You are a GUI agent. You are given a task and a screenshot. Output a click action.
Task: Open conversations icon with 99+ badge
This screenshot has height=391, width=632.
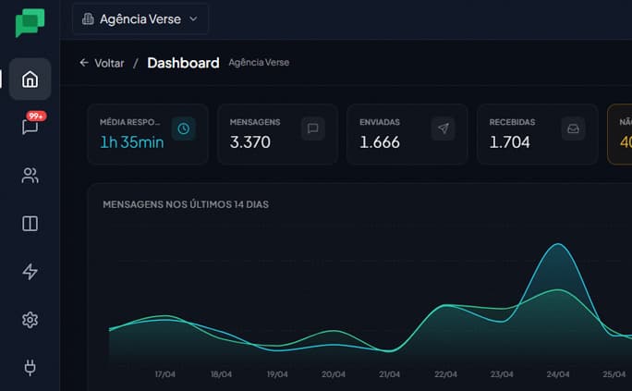coord(30,127)
